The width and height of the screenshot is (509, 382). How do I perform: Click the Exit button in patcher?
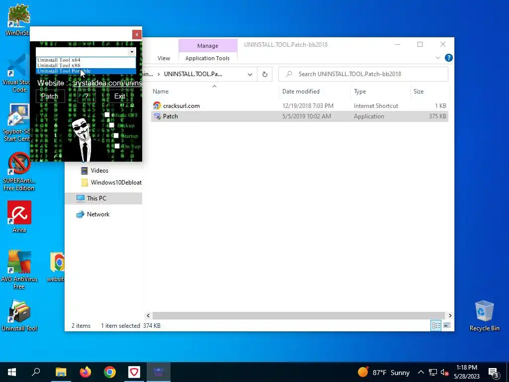119,96
